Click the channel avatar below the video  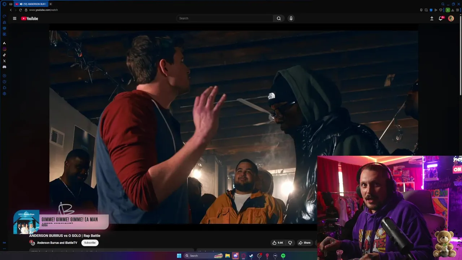point(32,243)
